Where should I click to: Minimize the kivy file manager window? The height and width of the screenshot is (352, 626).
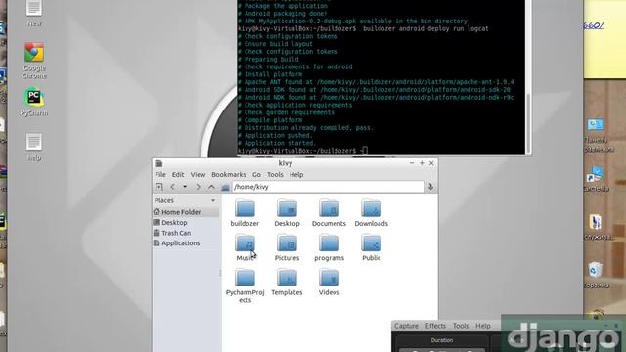click(412, 163)
